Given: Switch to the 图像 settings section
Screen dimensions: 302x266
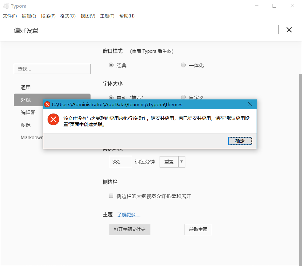Looking at the screenshot, I should click(x=25, y=125).
